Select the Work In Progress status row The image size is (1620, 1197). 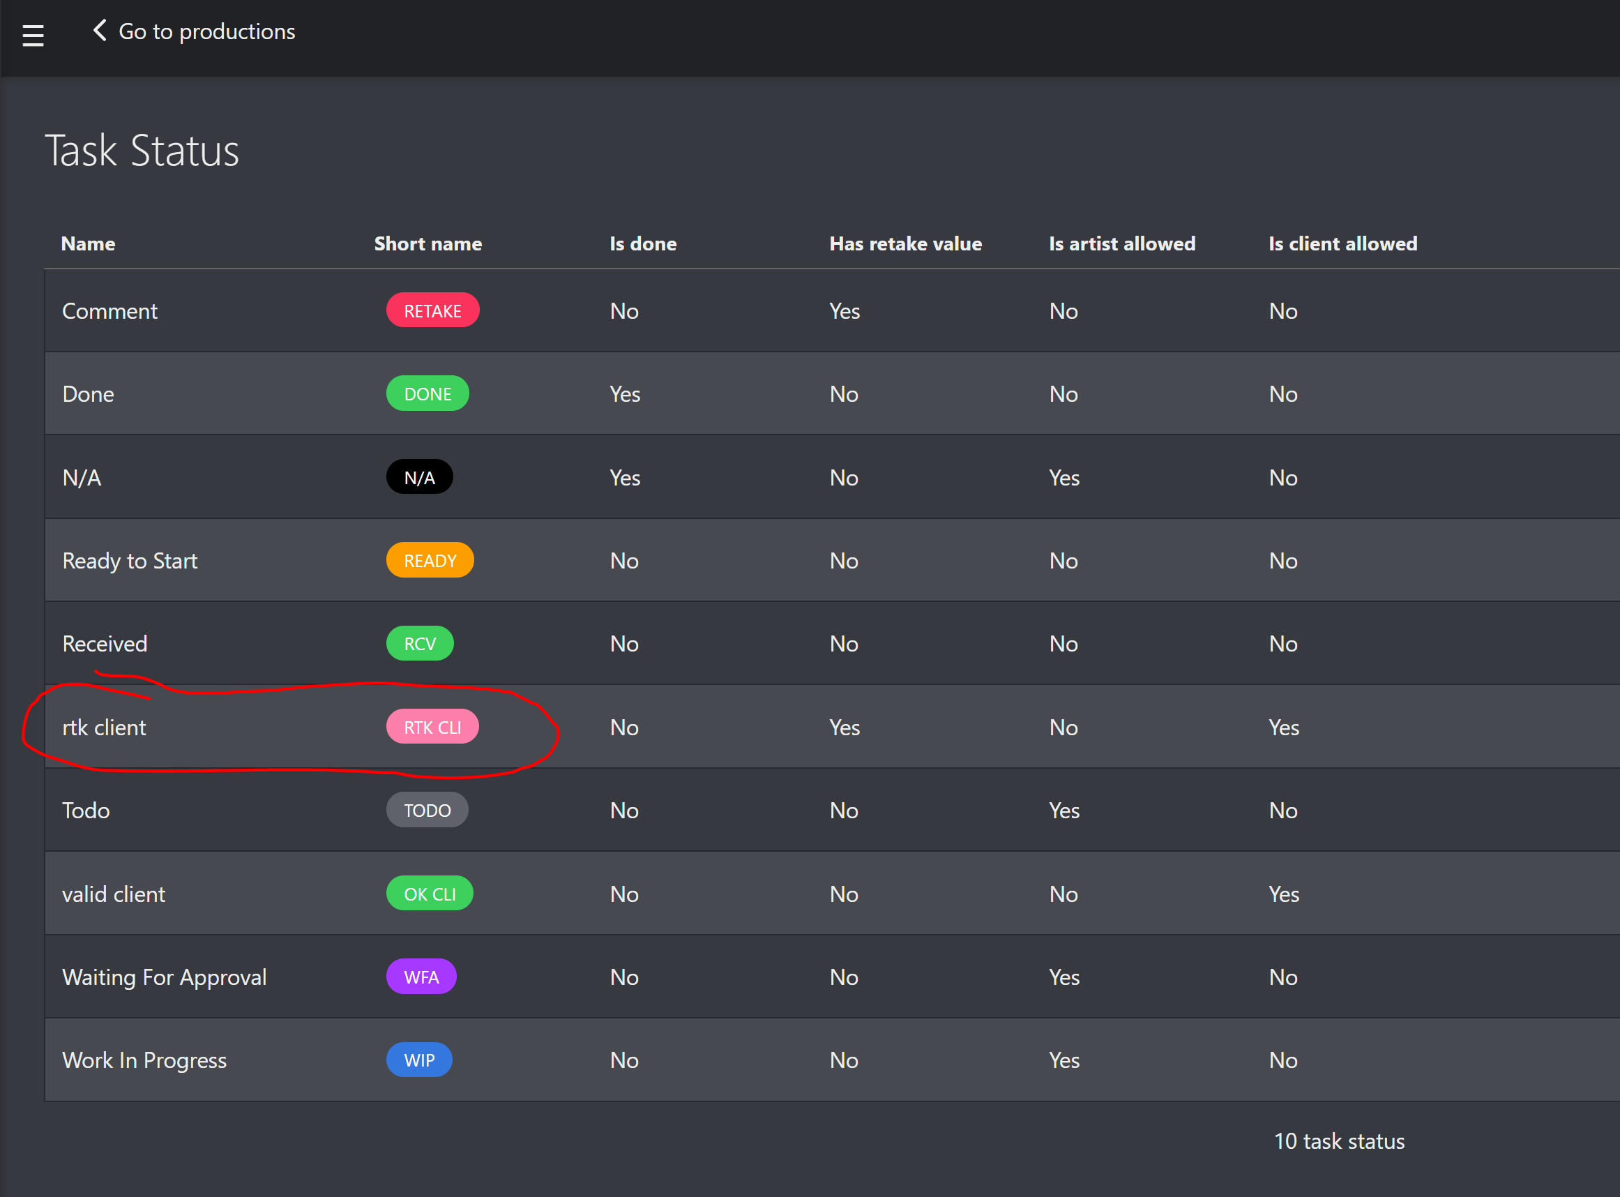point(145,1060)
